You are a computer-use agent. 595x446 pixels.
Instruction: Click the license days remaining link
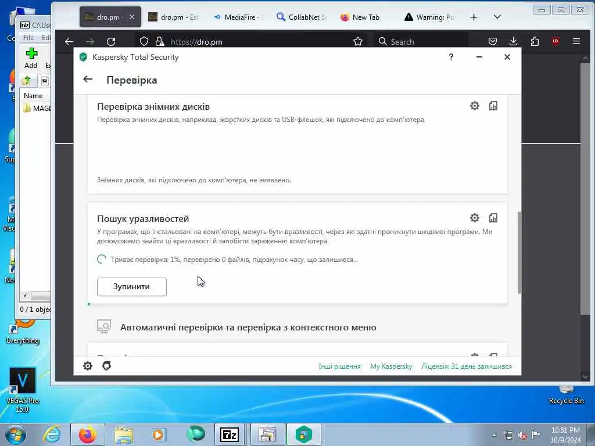[467, 366]
